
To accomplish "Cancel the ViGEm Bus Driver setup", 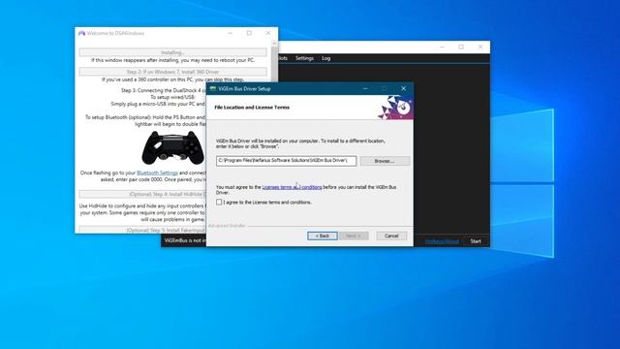I will click(x=391, y=236).
